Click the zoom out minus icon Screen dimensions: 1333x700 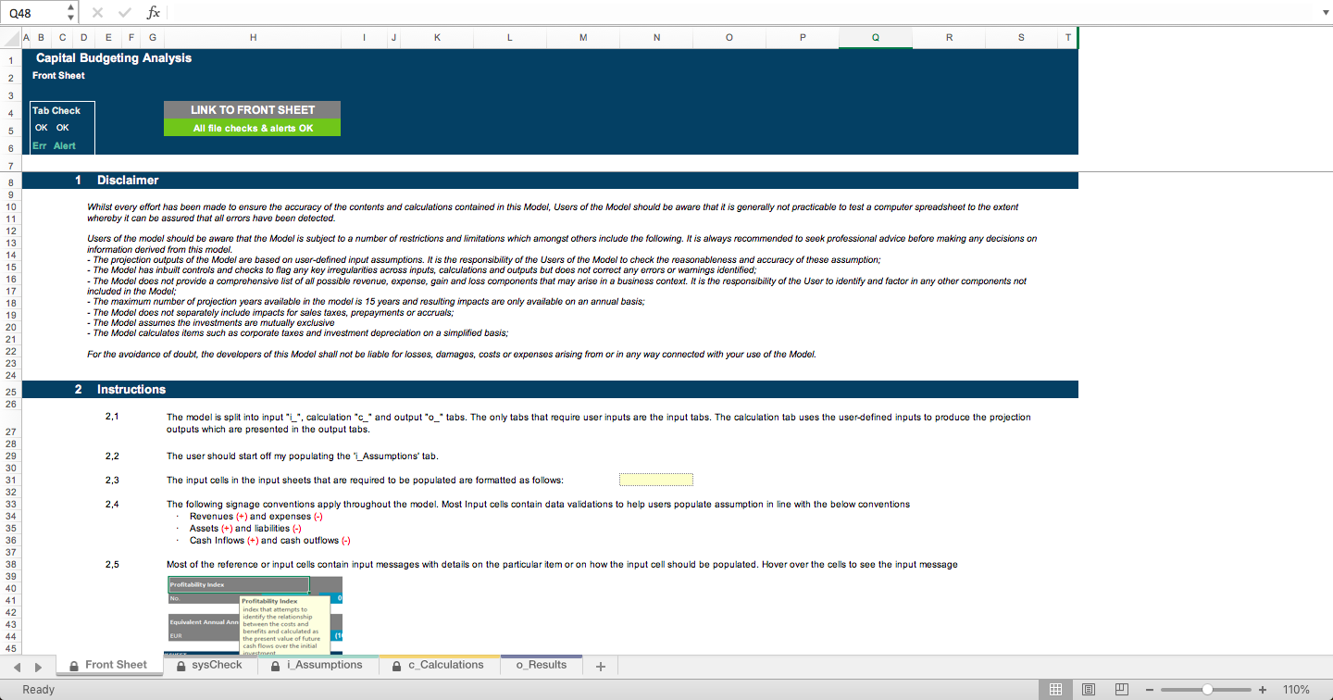pos(1150,690)
